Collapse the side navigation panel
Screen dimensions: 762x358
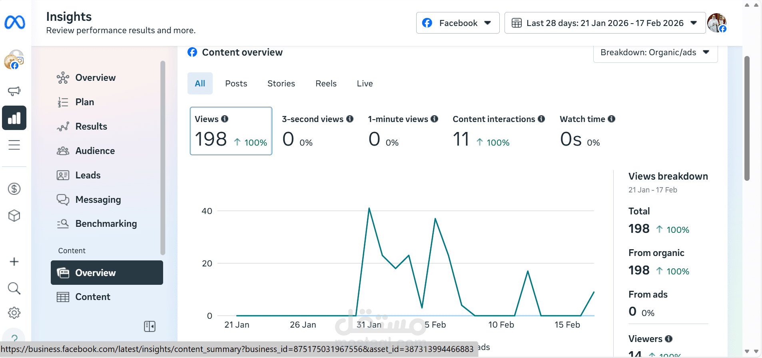[x=150, y=326]
